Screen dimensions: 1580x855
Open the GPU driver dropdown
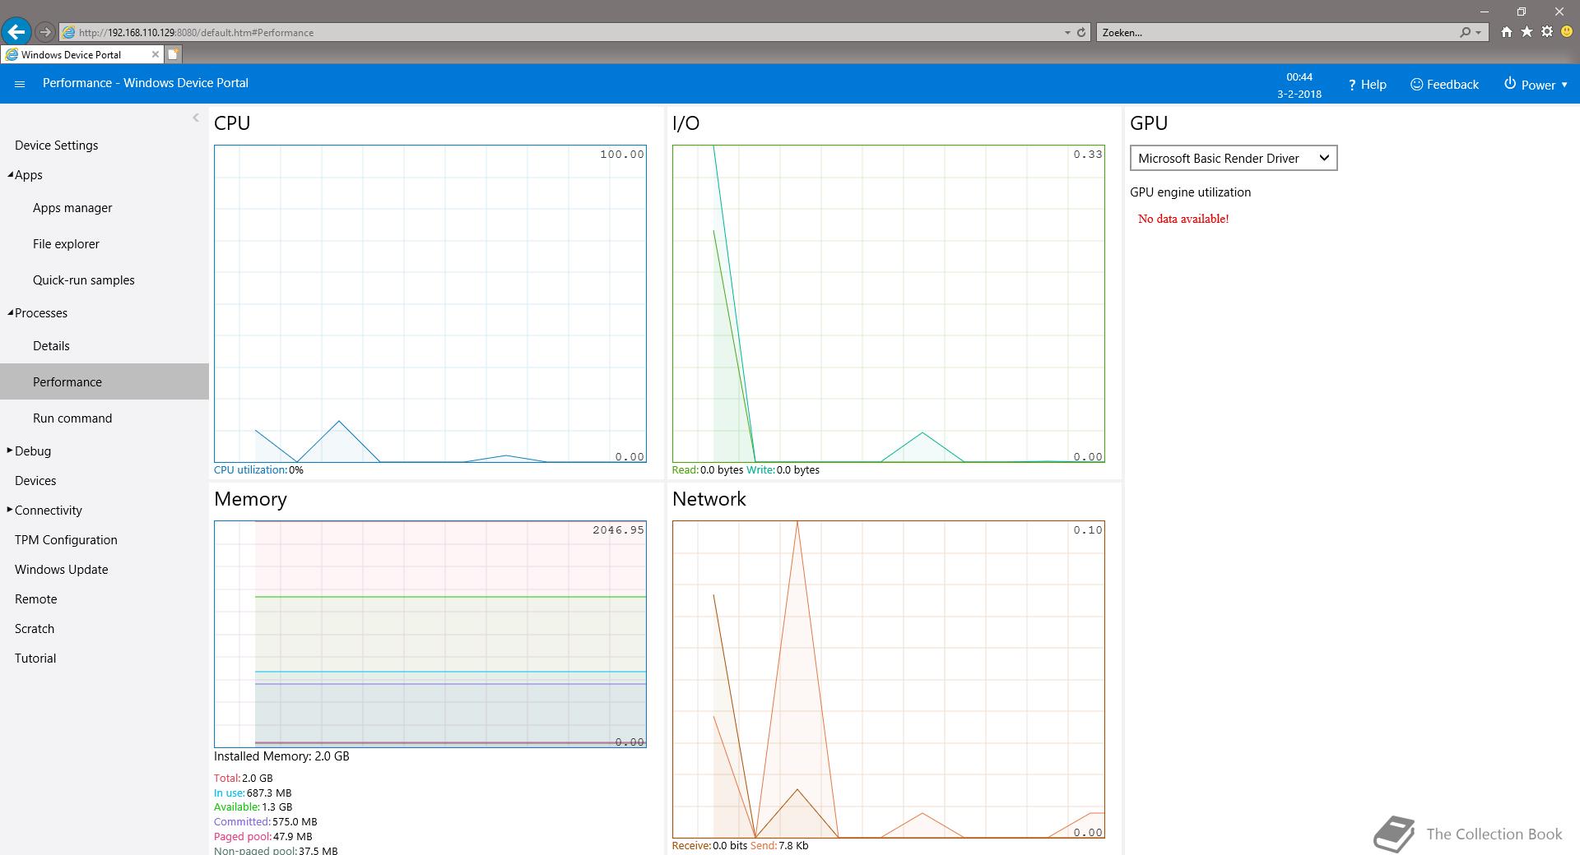pos(1234,158)
